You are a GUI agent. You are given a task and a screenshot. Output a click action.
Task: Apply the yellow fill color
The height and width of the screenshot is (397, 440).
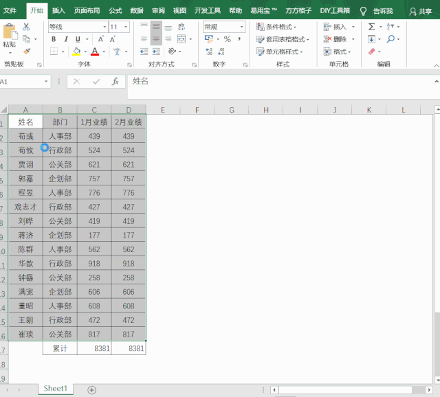tap(76, 52)
